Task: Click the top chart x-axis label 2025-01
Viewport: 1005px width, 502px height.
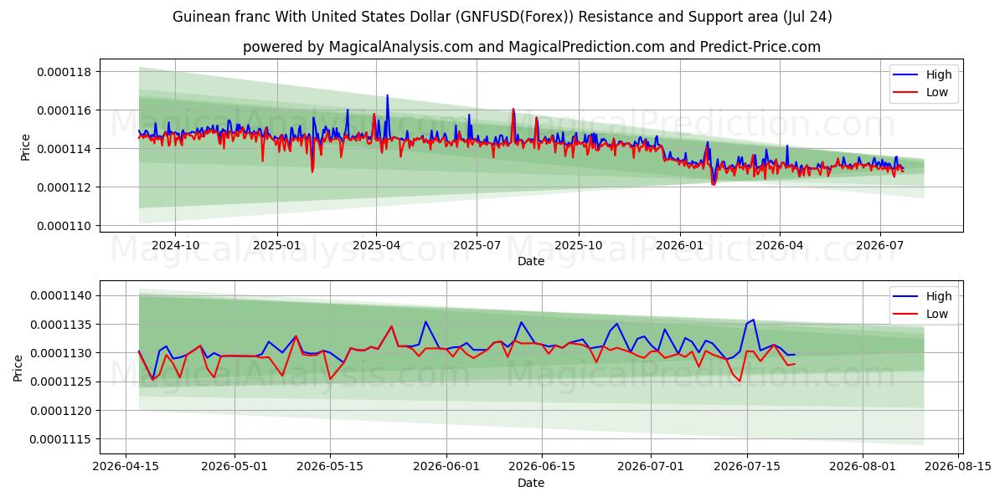Action: pos(276,245)
